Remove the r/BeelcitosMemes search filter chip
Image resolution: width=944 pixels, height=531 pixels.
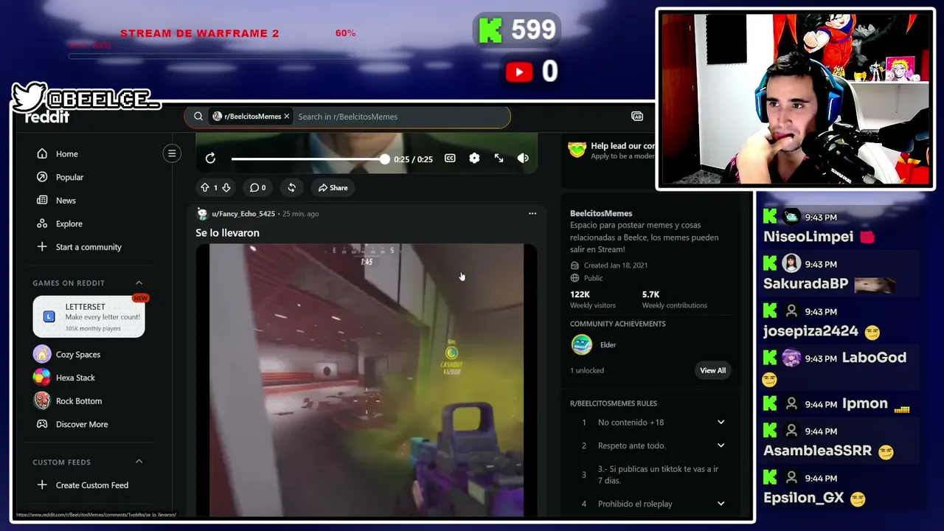coord(287,117)
